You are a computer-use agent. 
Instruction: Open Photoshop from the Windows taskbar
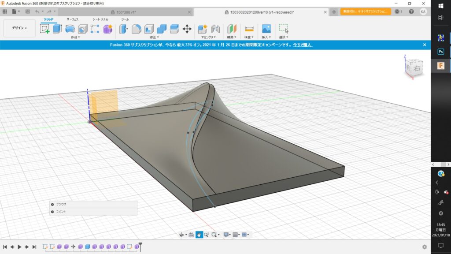pos(440,52)
